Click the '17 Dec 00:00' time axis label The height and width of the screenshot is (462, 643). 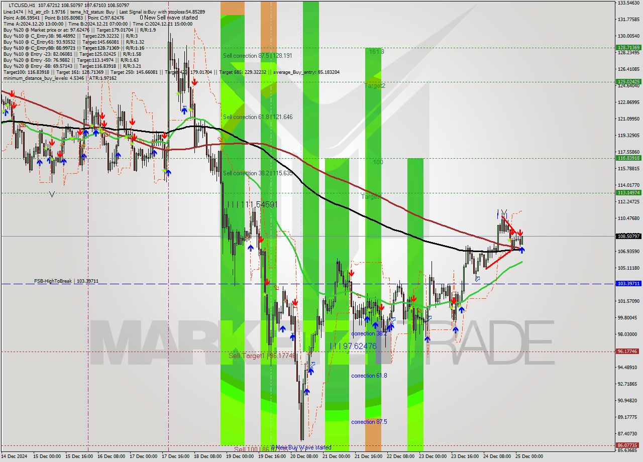coord(145,456)
